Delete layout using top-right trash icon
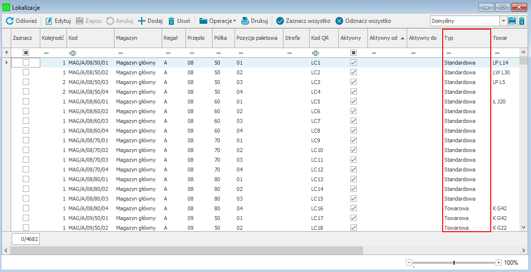The image size is (531, 272). pyautogui.click(x=522, y=21)
